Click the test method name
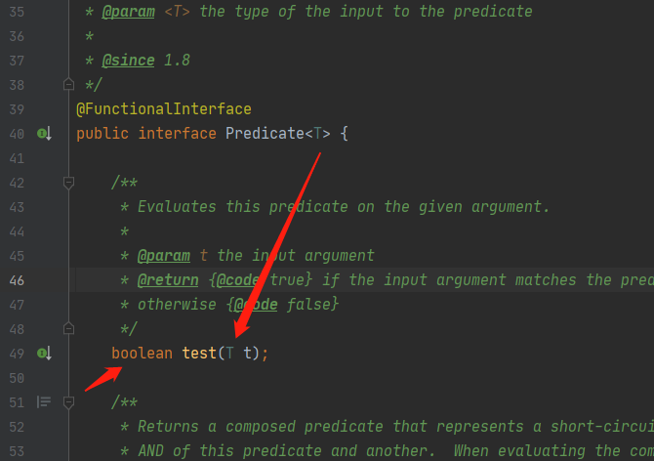654x461 pixels. [x=199, y=354]
